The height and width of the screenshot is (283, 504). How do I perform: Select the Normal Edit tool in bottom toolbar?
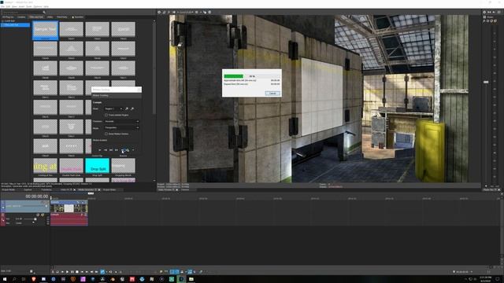[x=102, y=272]
